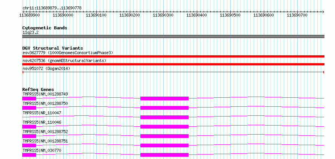Click ruler position 113690600

click(263, 15)
